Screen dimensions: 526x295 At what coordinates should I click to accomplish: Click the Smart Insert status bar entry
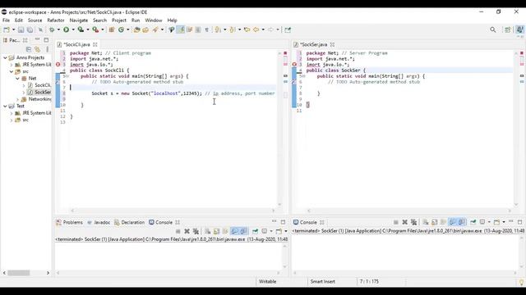pos(322,282)
